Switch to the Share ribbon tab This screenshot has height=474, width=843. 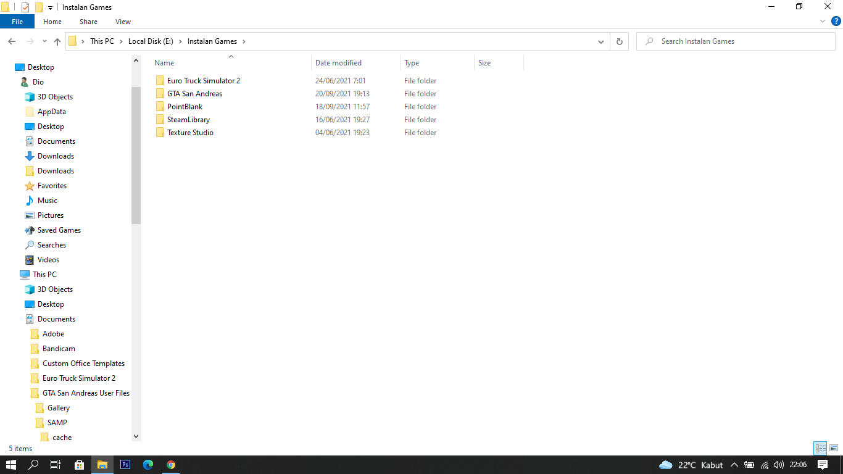(x=88, y=22)
